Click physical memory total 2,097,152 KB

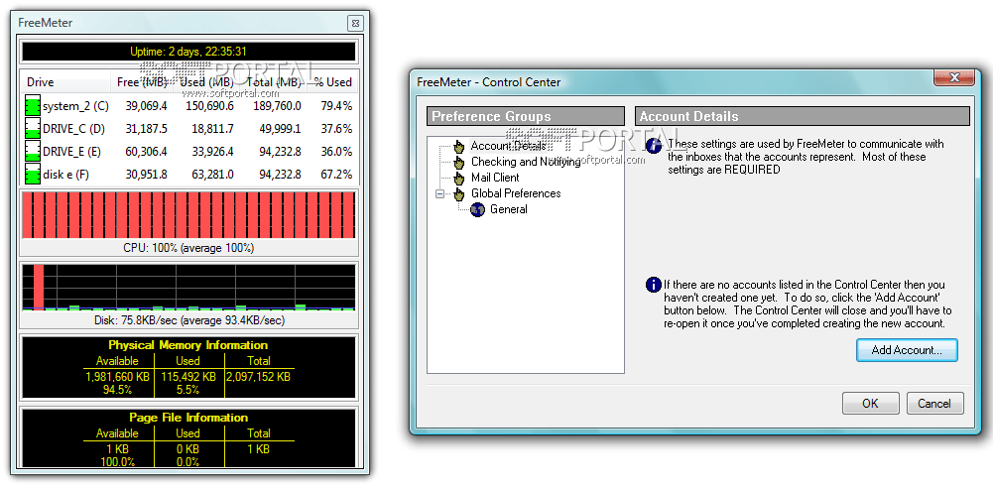coord(258,377)
